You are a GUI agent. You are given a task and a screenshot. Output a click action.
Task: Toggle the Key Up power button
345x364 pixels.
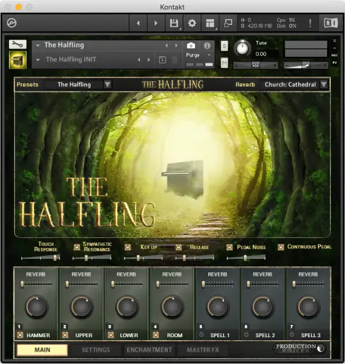pos(128,247)
